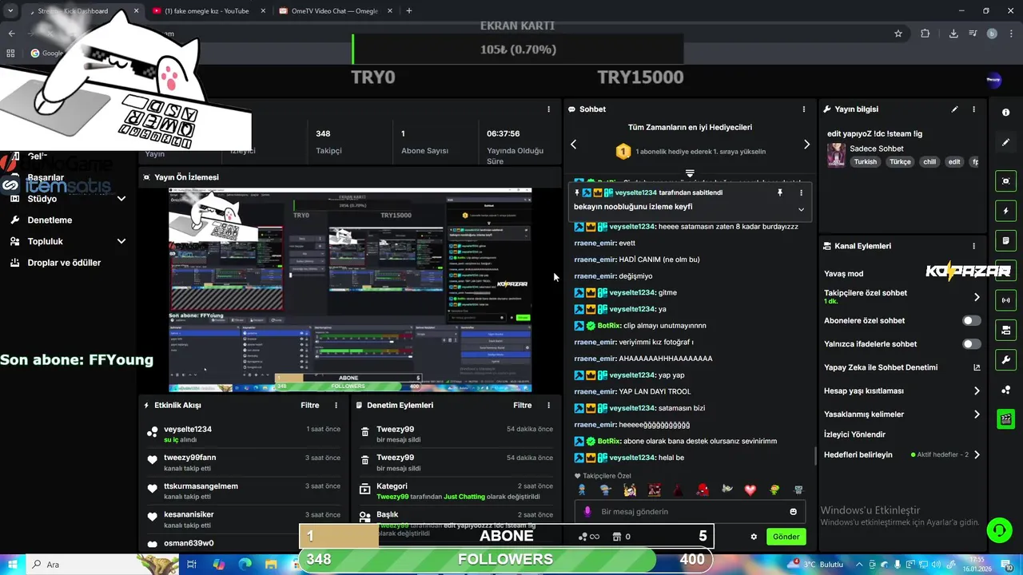Image resolution: width=1023 pixels, height=575 pixels.
Task: Click the Turkish tag chip
Action: point(866,161)
